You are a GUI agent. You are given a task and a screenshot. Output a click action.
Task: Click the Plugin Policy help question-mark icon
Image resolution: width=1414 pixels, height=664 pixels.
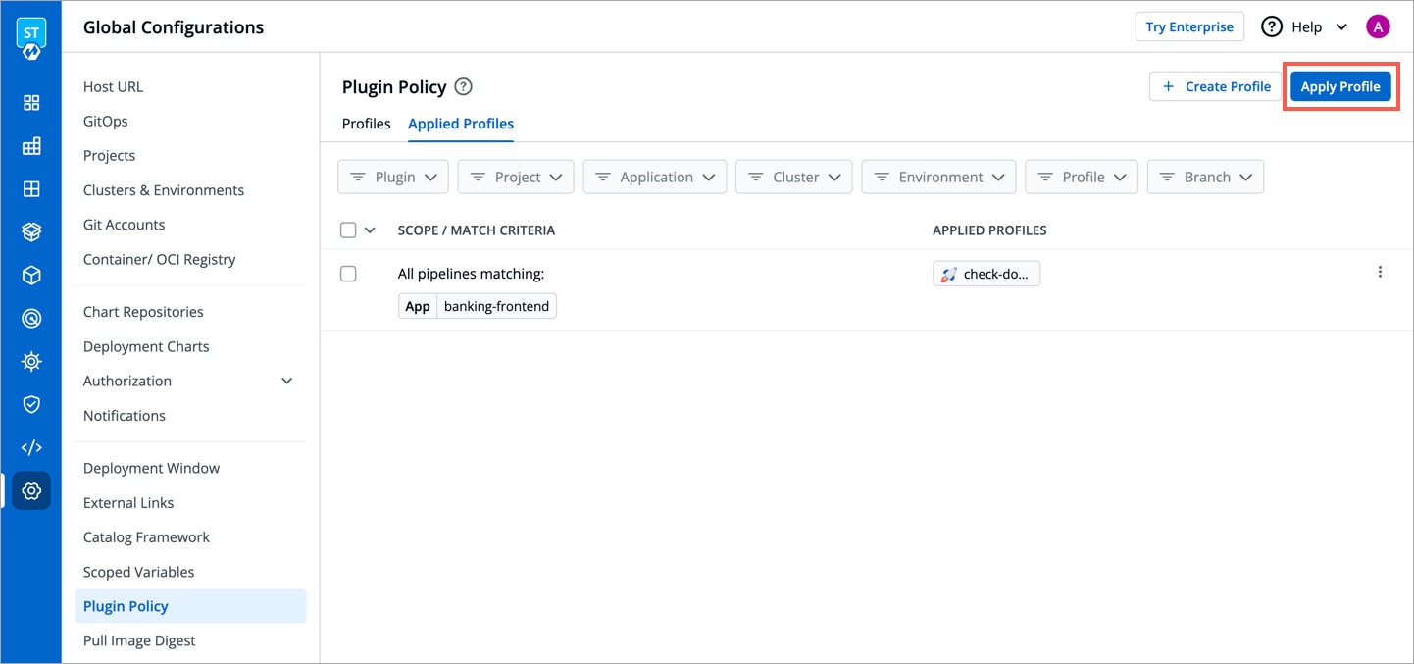click(x=462, y=86)
